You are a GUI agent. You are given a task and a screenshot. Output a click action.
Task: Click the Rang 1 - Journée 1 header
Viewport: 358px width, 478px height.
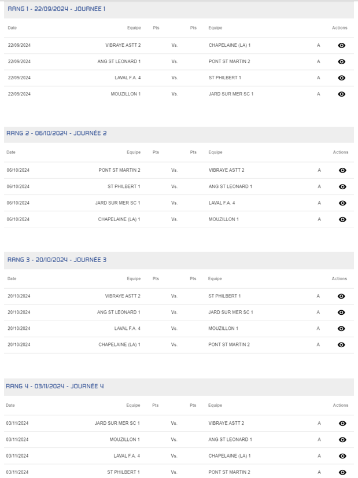pos(57,9)
